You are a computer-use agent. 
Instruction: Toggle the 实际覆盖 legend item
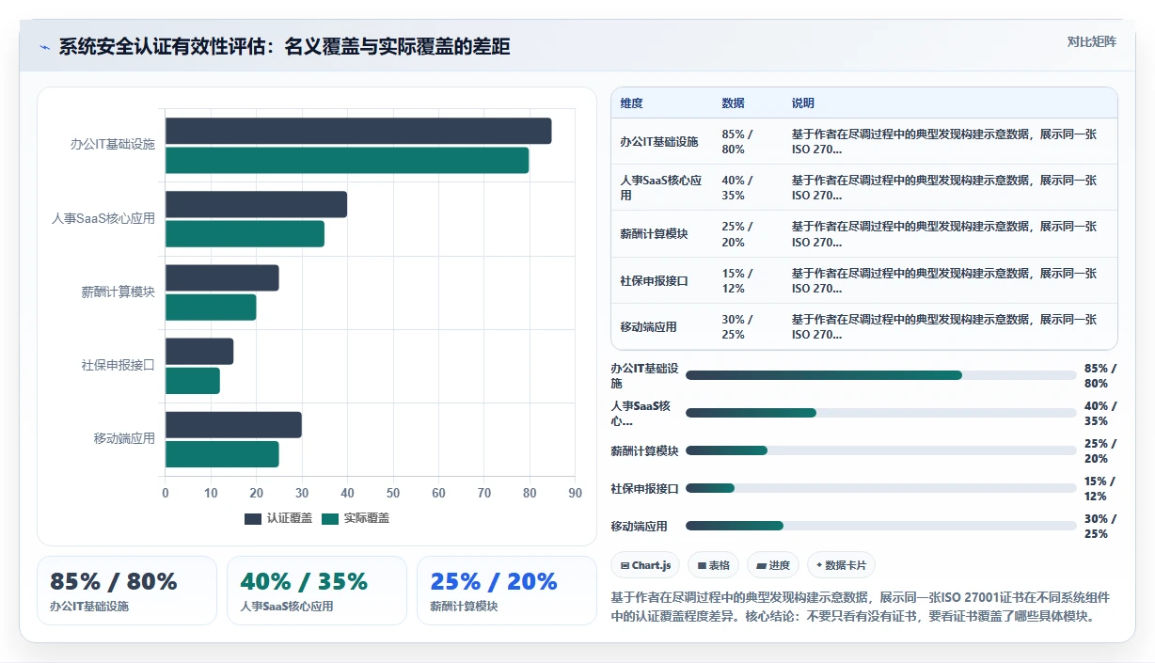tap(356, 518)
